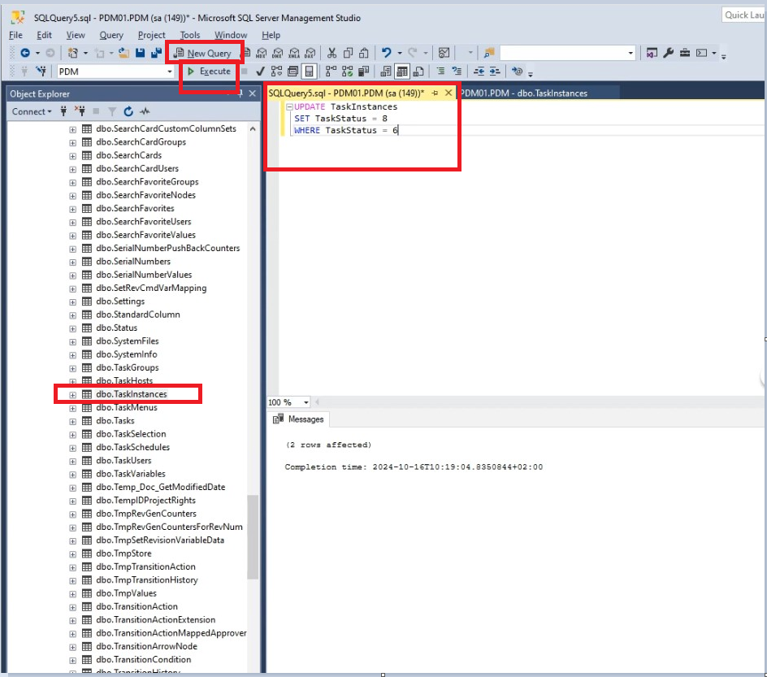This screenshot has width=767, height=677.
Task: Expand the dbo.Status table node
Action: [72, 328]
